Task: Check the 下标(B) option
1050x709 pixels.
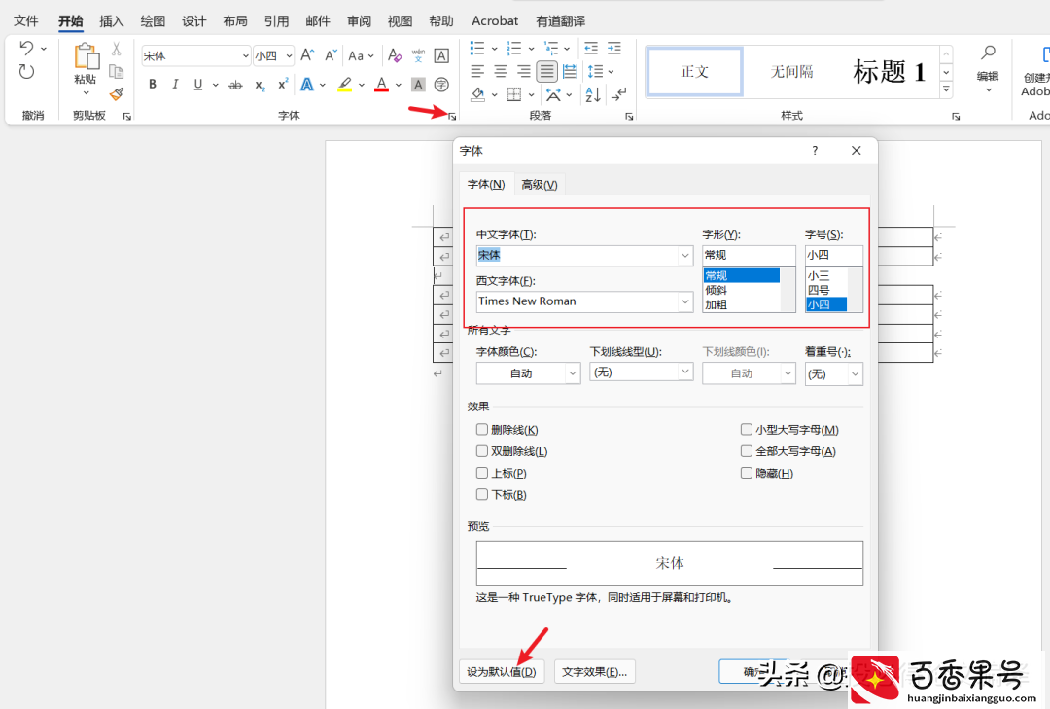Action: pyautogui.click(x=482, y=495)
